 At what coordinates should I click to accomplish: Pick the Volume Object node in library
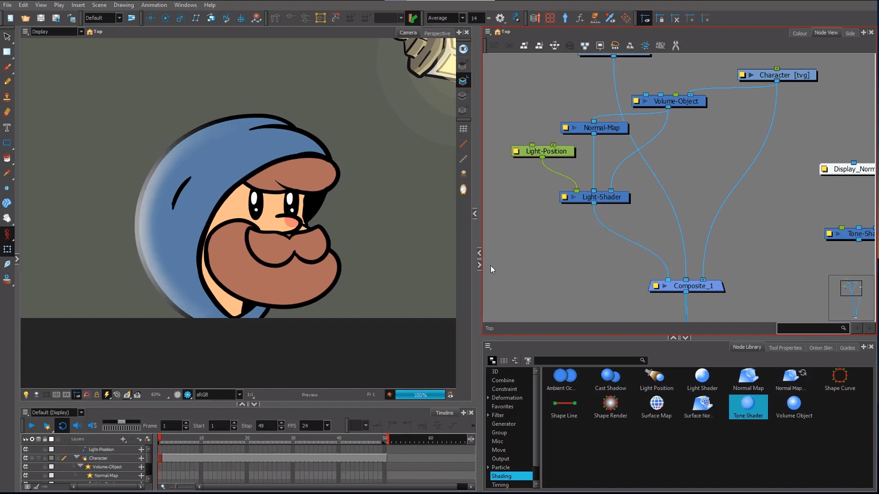click(x=794, y=403)
